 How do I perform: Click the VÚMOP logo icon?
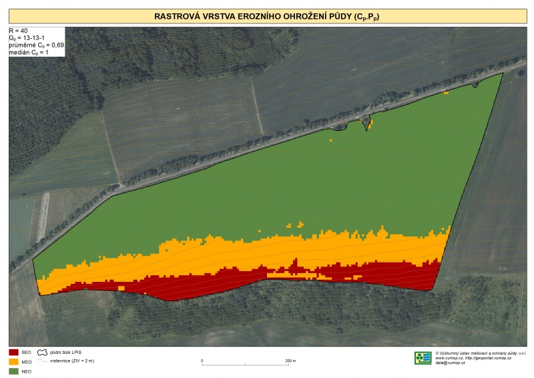tap(423, 358)
